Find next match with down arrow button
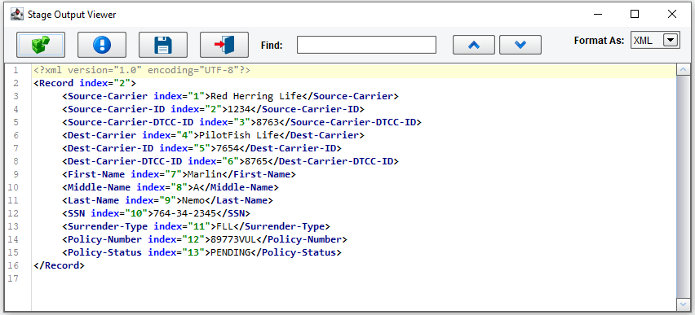This screenshot has width=695, height=315. (x=520, y=45)
